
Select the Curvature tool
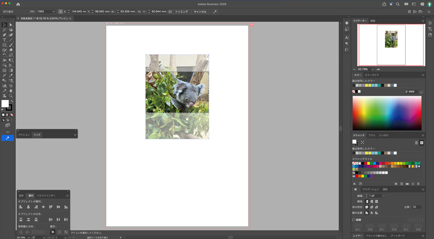click(11, 35)
